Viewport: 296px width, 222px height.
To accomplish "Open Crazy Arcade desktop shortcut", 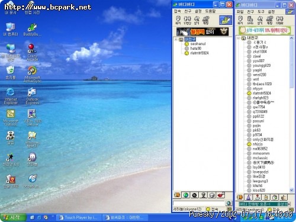I will 32,52.
